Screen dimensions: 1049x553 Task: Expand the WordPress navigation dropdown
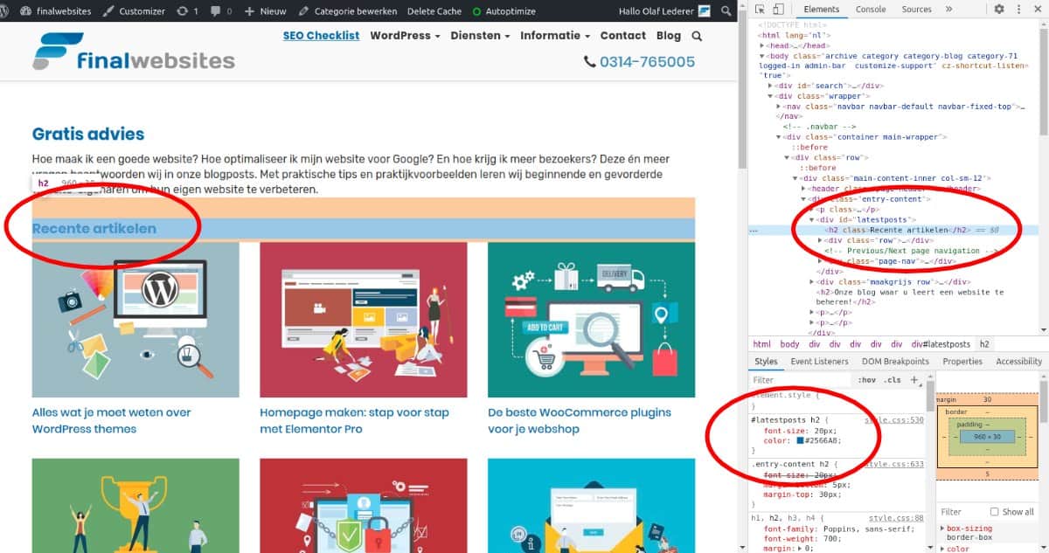point(405,36)
